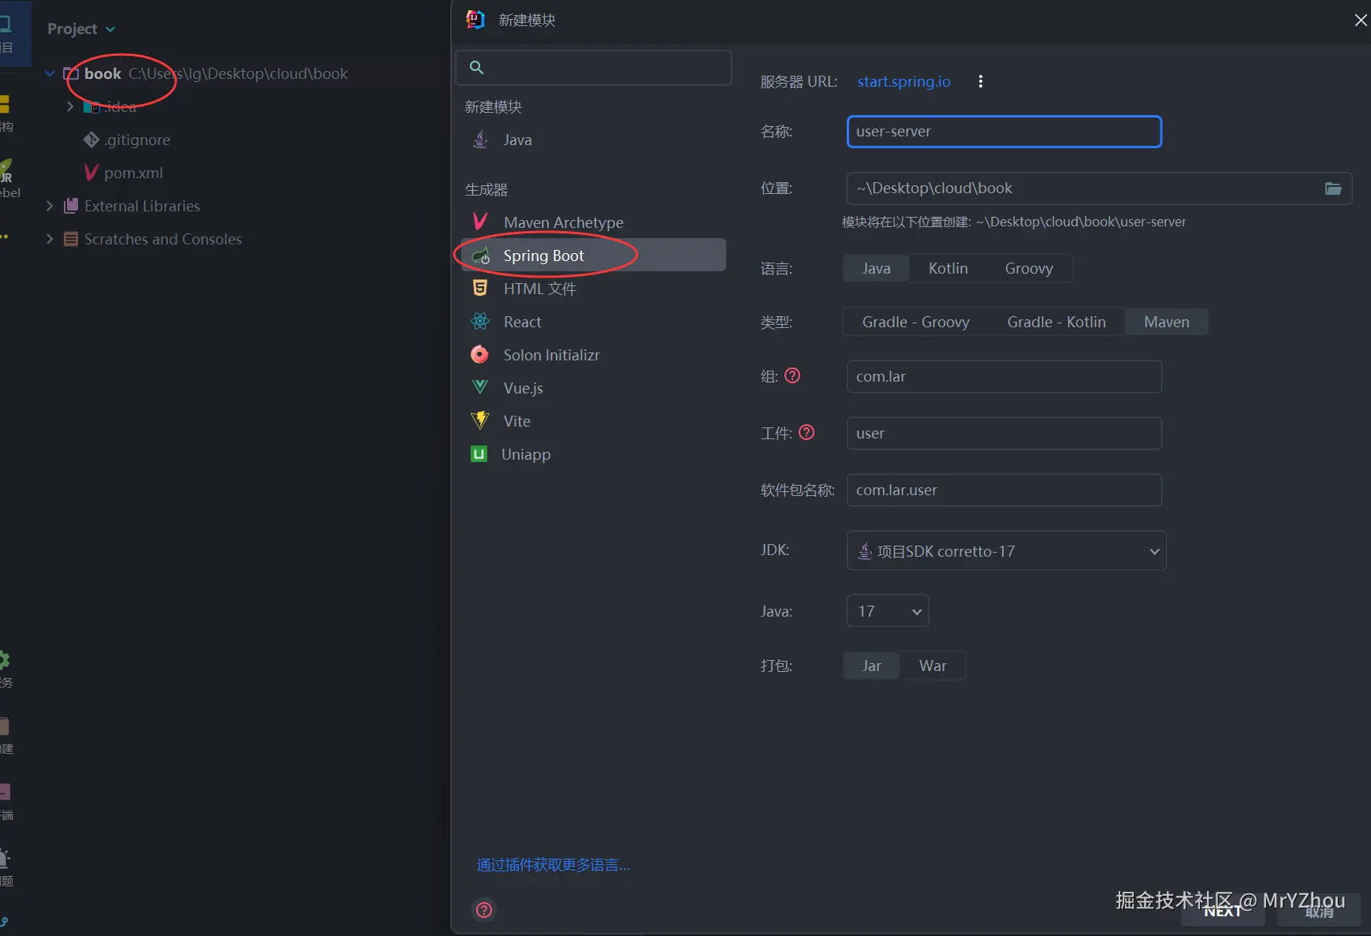The height and width of the screenshot is (936, 1371).
Task: Click the generator search text field
Action: [594, 68]
